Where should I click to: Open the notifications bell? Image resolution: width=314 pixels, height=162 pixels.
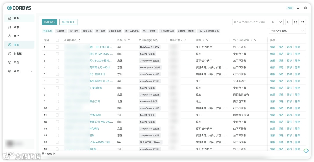(298, 8)
